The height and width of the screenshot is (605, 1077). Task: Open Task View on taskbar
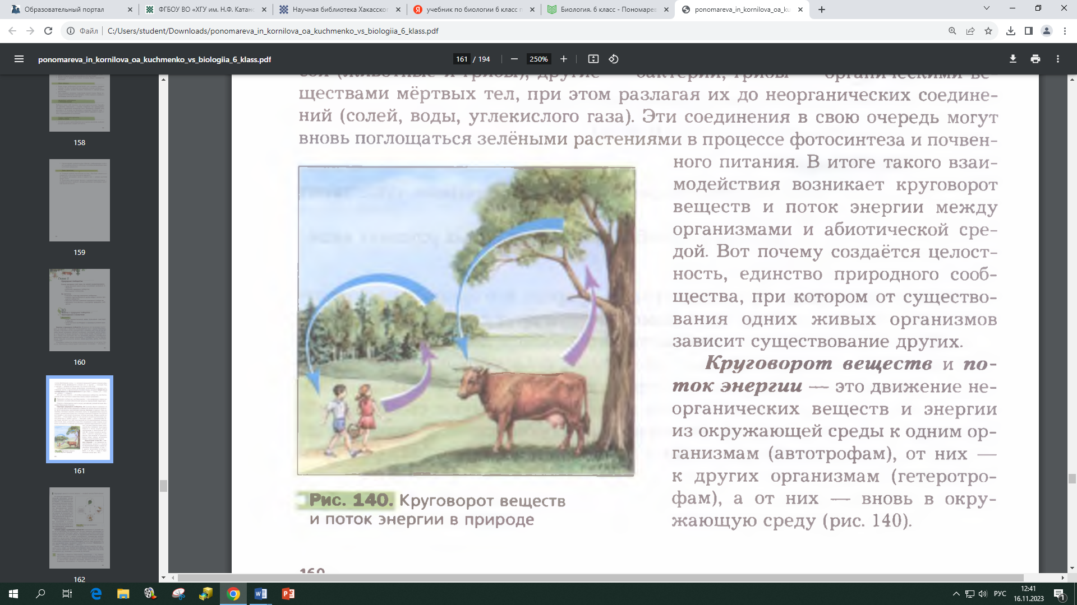click(67, 594)
